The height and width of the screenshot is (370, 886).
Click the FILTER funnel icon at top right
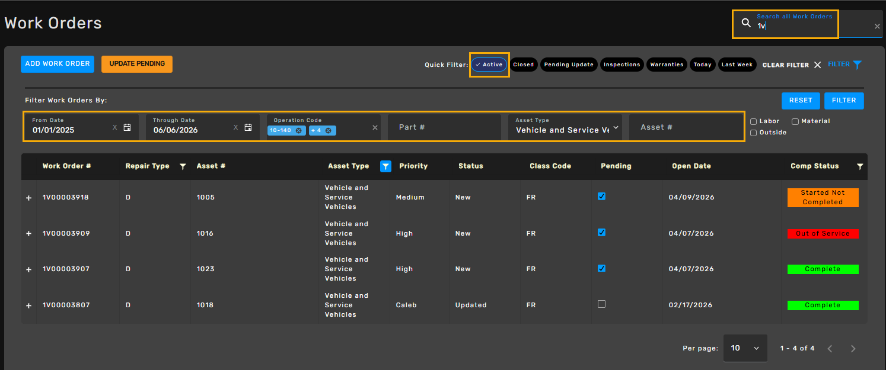pos(857,65)
